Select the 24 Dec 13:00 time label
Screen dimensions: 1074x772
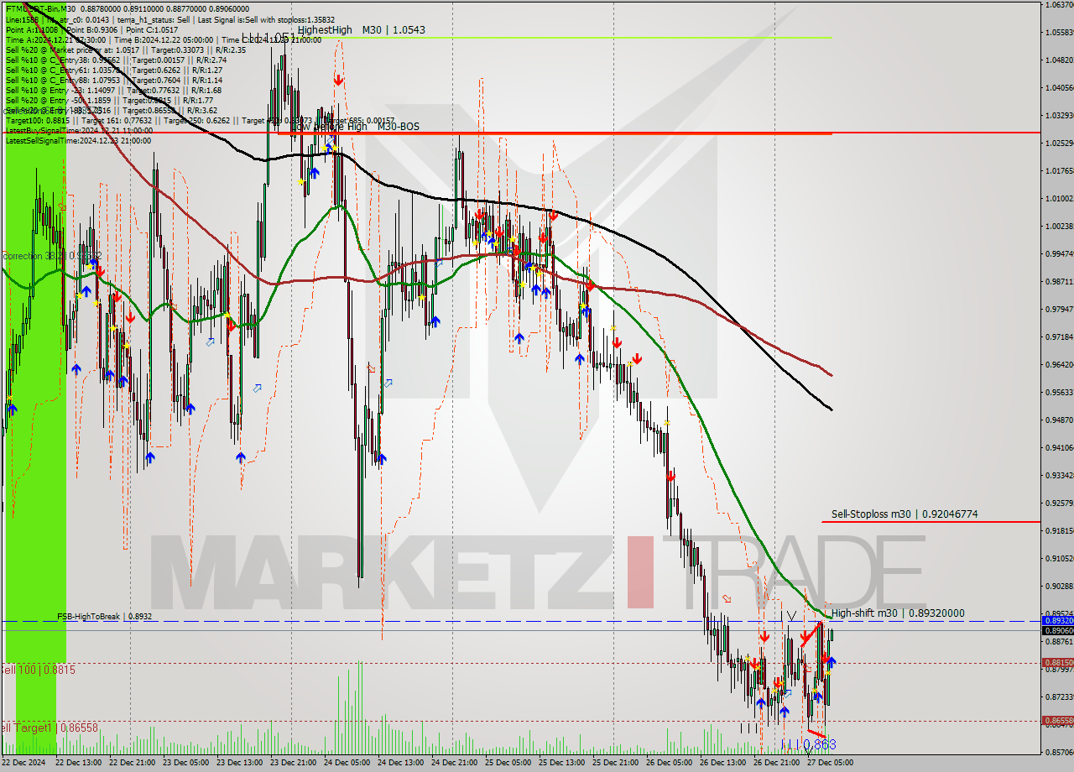tap(401, 763)
